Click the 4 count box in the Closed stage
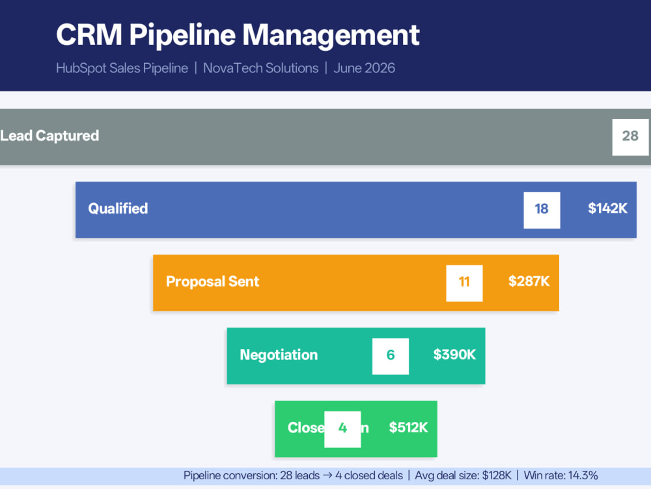The image size is (651, 489). click(342, 429)
